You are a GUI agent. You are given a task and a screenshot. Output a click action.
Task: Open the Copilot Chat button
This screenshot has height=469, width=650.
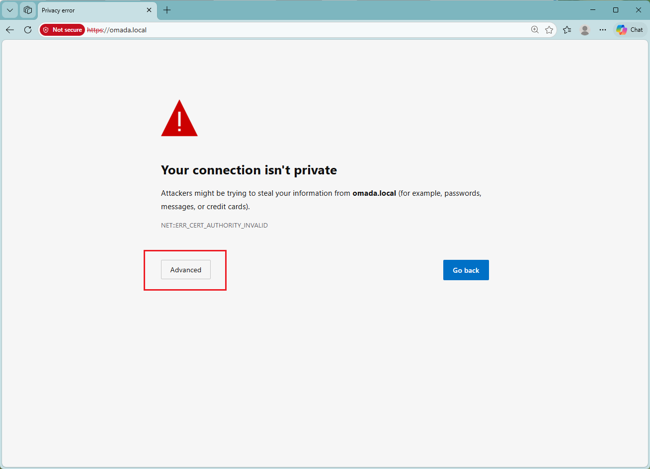pos(630,30)
